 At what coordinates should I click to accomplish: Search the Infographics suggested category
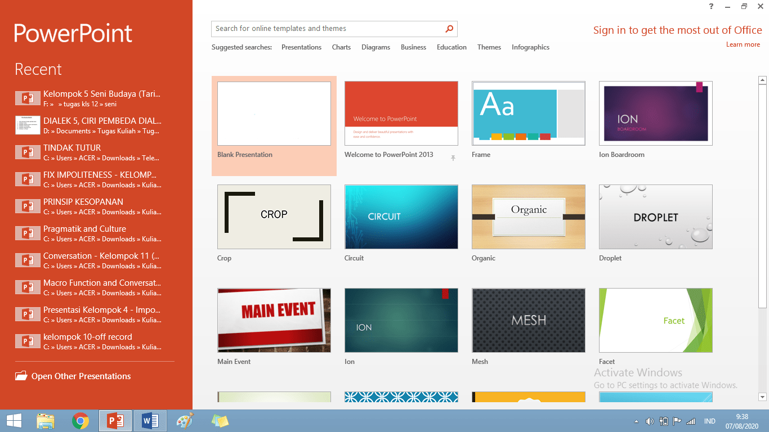530,47
